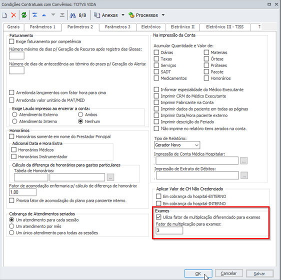The height and width of the screenshot is (280, 281).
Task: Click dias de antecedência Alerta field
Action: (x=16, y=70)
